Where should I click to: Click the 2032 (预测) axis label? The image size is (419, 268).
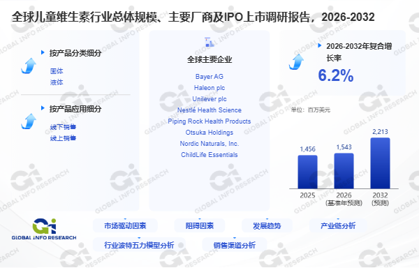tap(380, 199)
